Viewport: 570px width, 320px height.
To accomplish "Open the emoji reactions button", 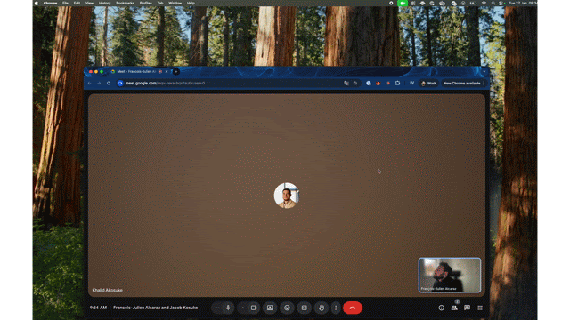I will (287, 308).
